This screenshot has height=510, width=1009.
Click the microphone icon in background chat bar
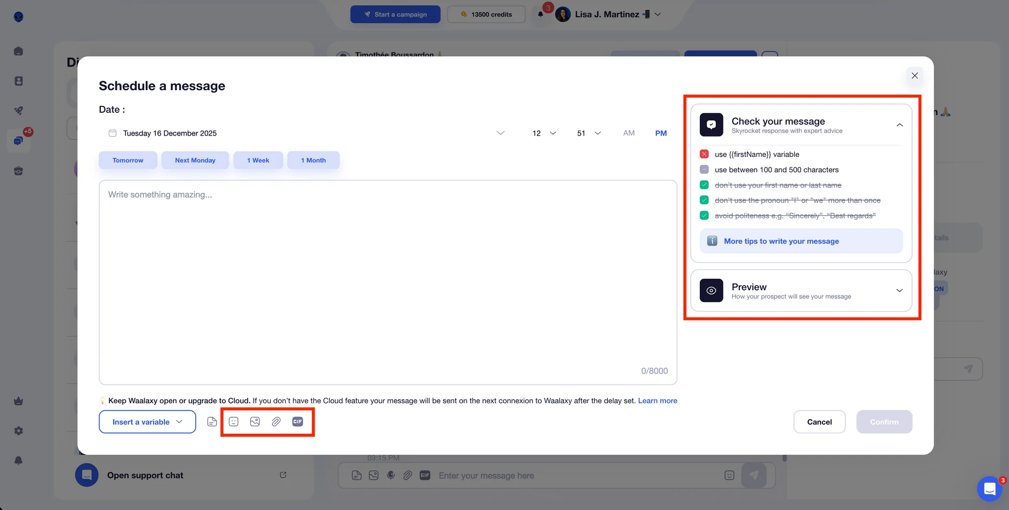(390, 475)
